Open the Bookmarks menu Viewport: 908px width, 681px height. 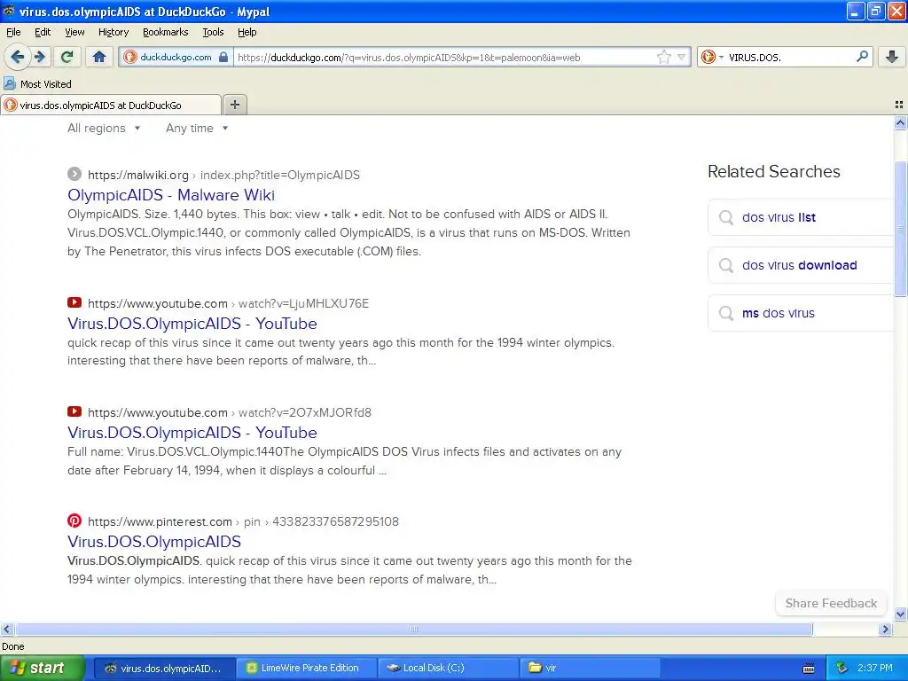165,32
